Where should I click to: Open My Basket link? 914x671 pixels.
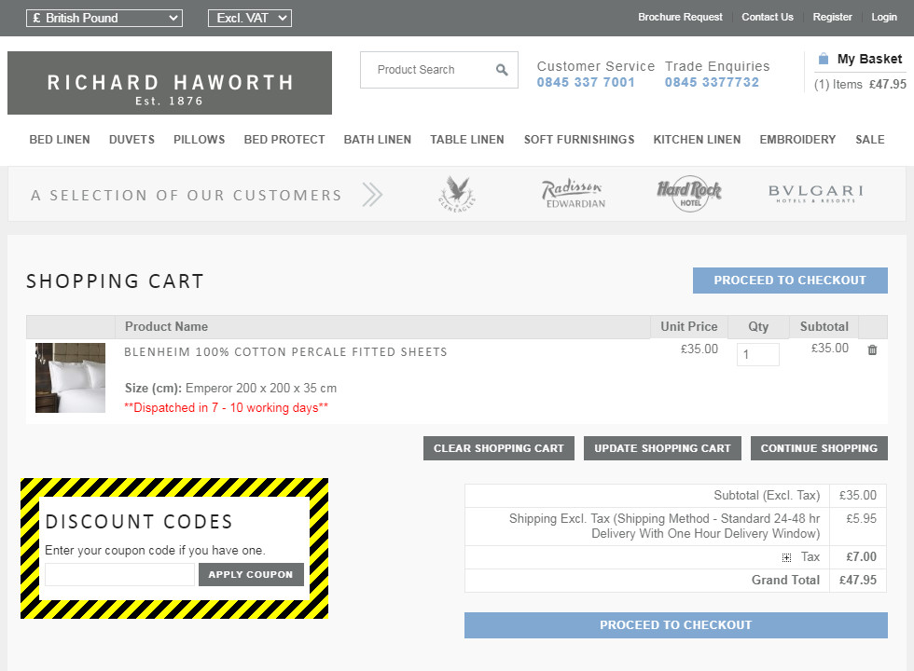[869, 59]
